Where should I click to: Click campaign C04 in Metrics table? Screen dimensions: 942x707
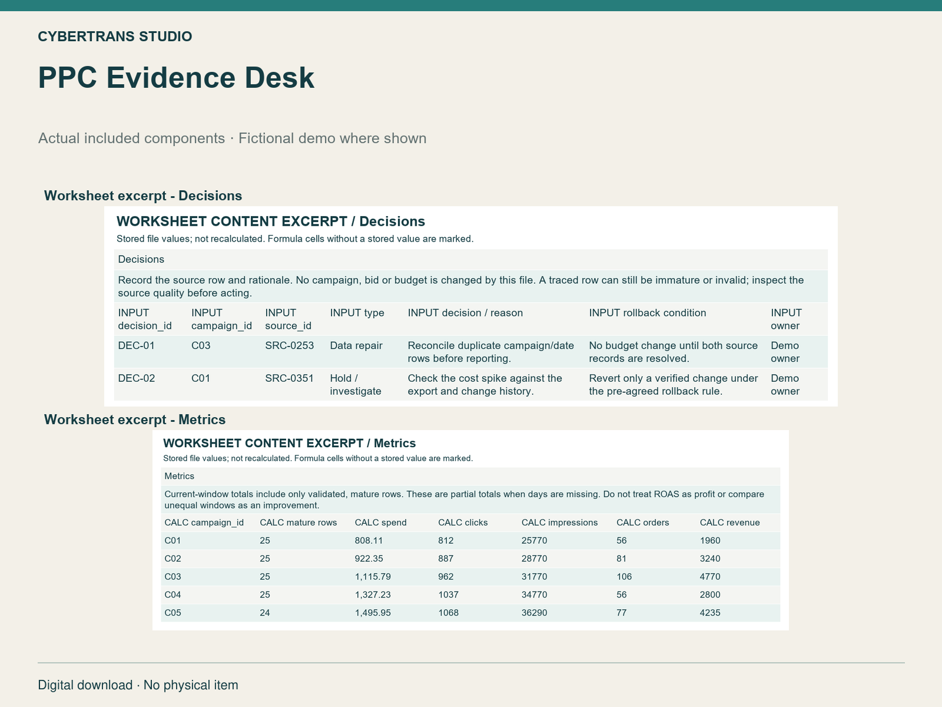[173, 595]
